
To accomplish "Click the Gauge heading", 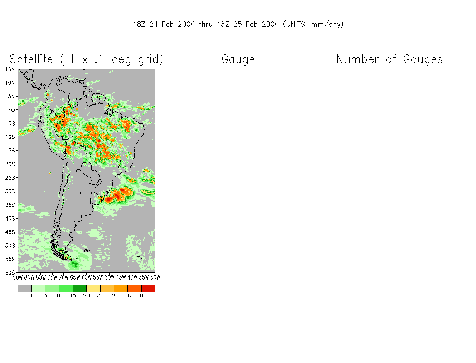I will 238,59.
